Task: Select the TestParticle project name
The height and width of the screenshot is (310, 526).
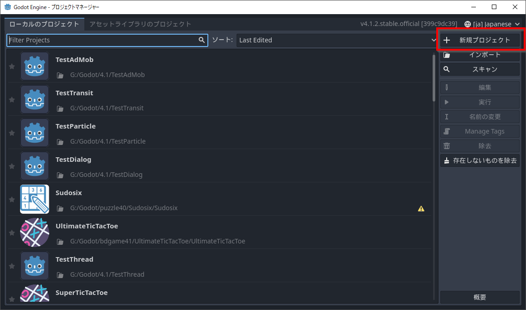Action: point(76,126)
